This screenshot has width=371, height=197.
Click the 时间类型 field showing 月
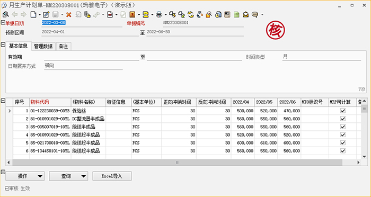tap(322, 57)
